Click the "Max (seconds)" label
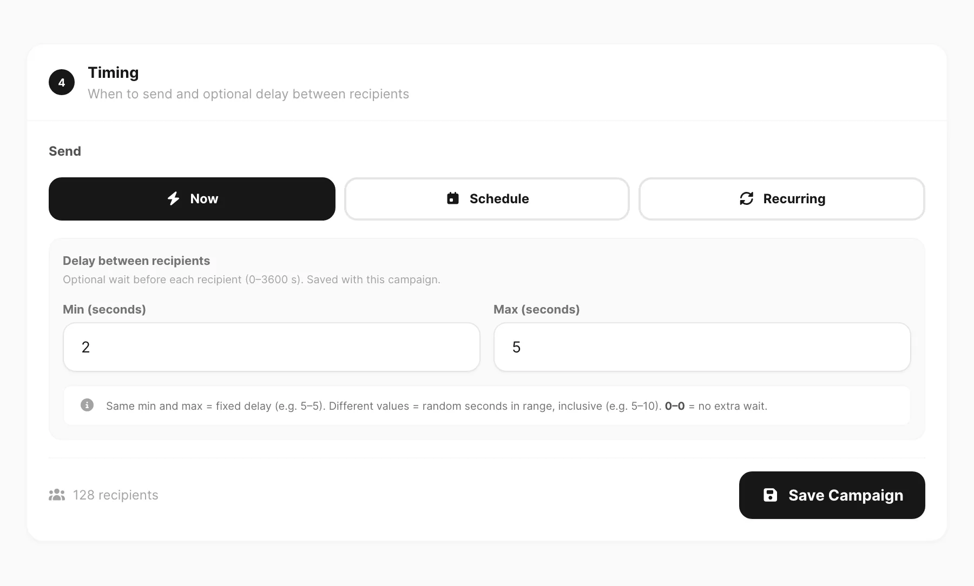974x586 pixels. pos(536,309)
